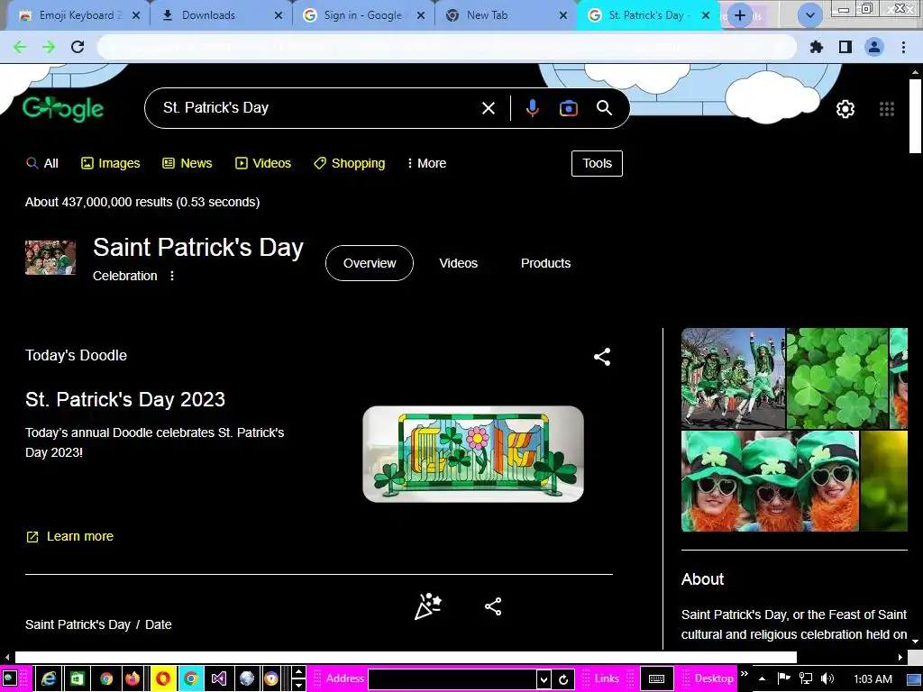Select the Images search filter
The height and width of the screenshot is (692, 923).
[111, 163]
